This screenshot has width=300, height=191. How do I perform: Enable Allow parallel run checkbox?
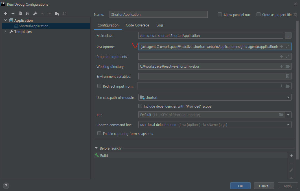pos(220,15)
